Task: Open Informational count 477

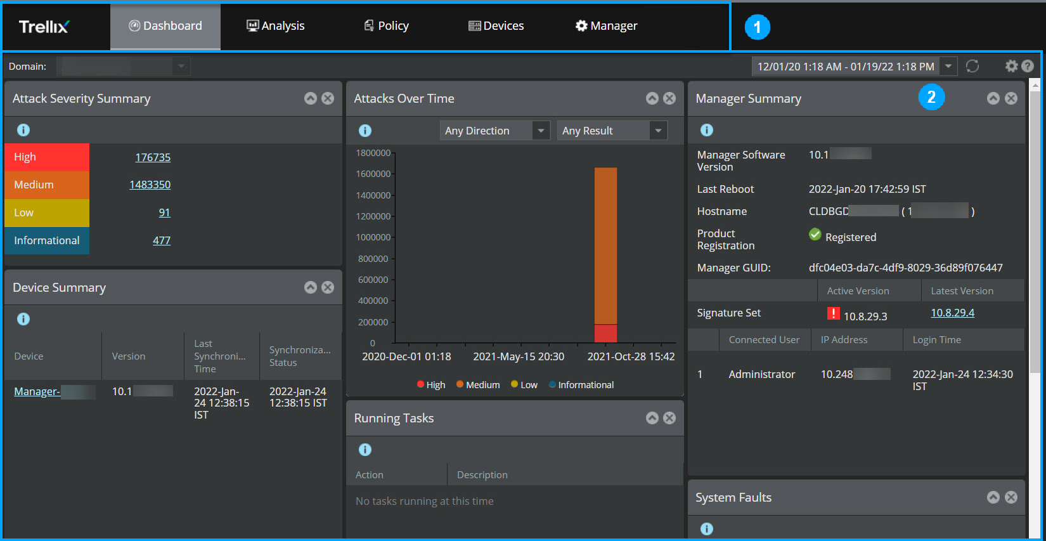Action: (x=162, y=240)
